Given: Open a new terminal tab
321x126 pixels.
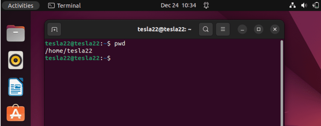Looking at the screenshot, I should (x=54, y=30).
